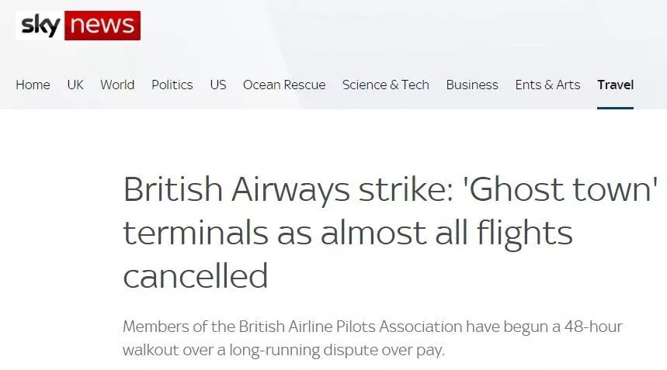Viewport: 667px width, 370px height.
Task: Select World in the navigation bar
Action: 117,85
